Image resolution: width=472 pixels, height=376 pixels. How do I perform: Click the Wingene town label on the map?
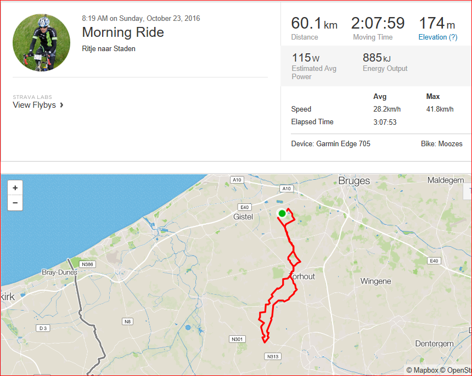375,281
